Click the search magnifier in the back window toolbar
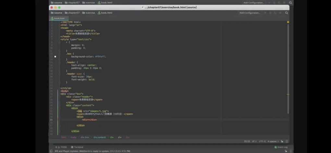The image size is (331, 153). [290, 3]
